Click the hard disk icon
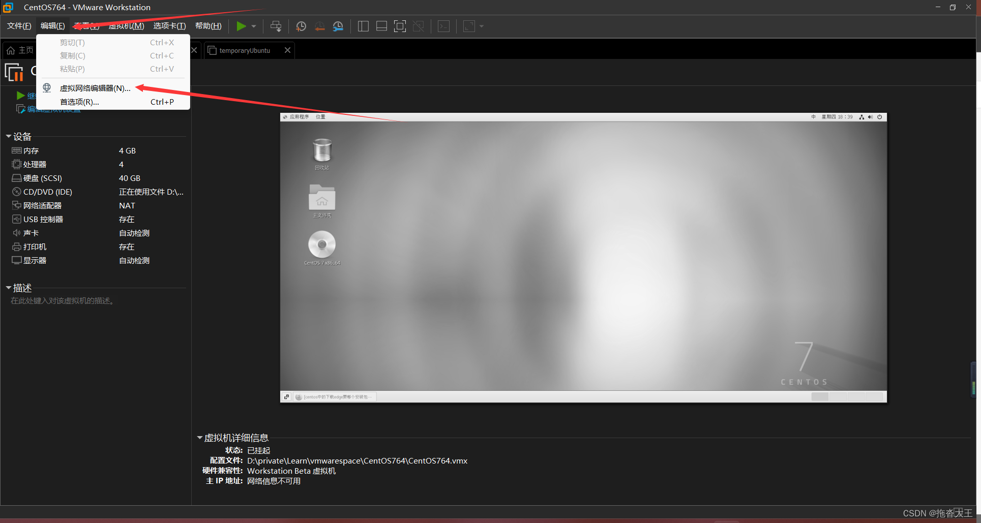 [x=16, y=178]
